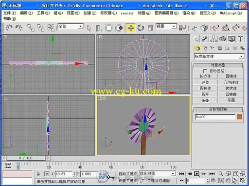Select the Cameras category icon
The width and height of the screenshot is (249, 186).
tap(220, 48)
